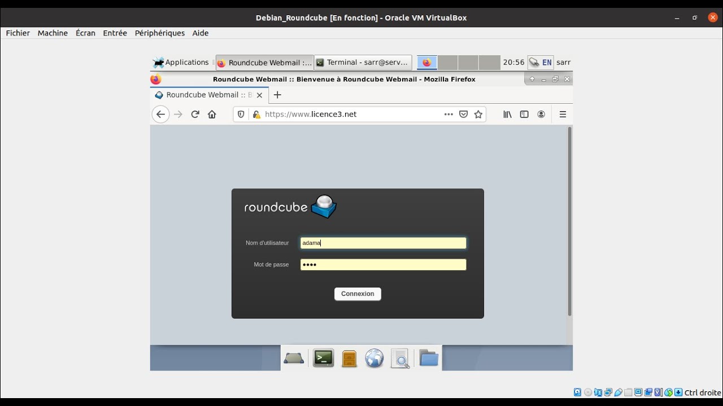Open page actions three-dot menu
The image size is (723, 406).
(x=448, y=114)
